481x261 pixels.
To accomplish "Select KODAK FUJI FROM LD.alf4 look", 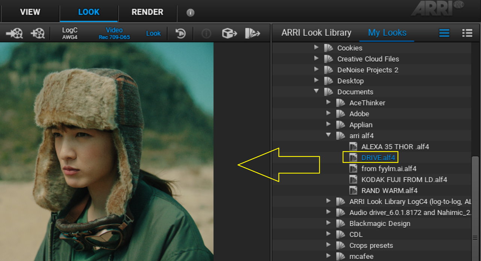I will pyautogui.click(x=404, y=180).
